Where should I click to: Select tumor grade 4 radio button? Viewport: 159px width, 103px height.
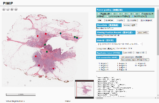point(134,14)
